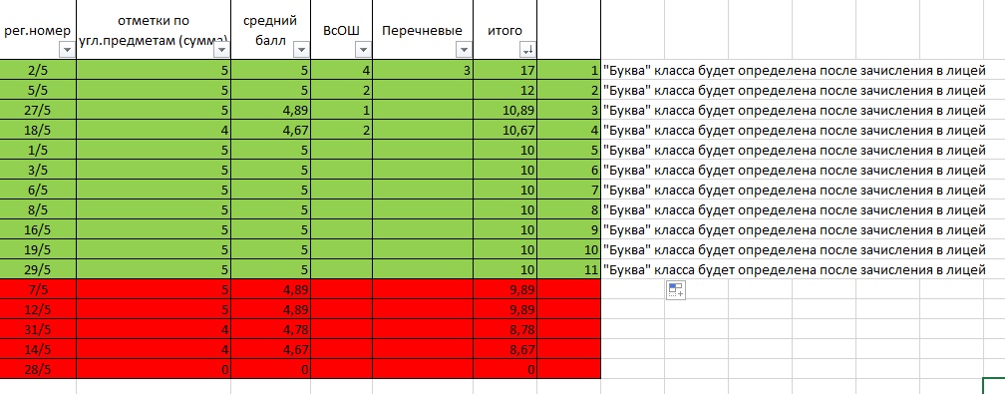Select the red cell 7/5
This screenshot has width=1005, height=394.
tap(38, 289)
